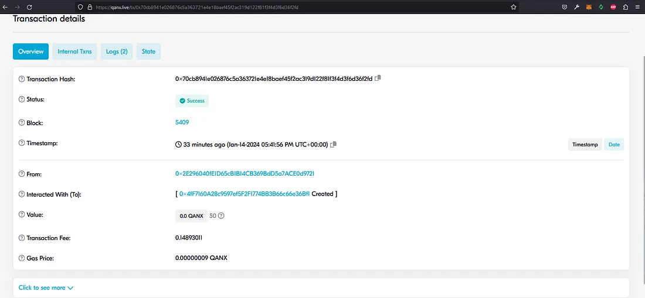Bookmark this page with the star icon
The image size is (645, 298).
coord(514,7)
